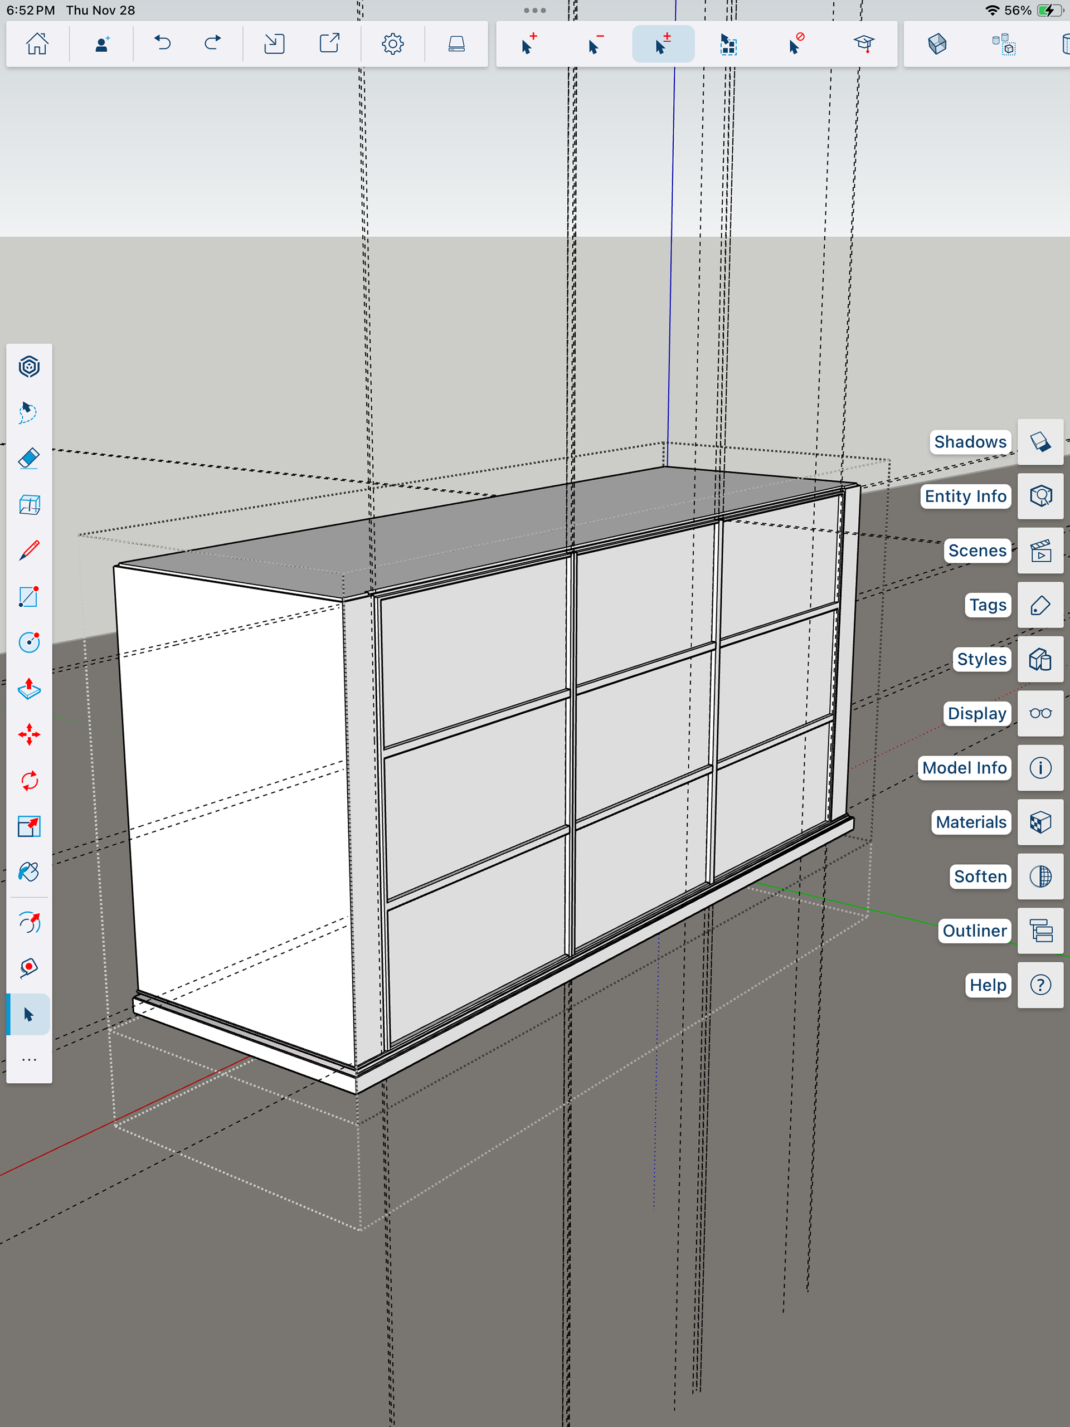Select the Eraser tool
The image size is (1070, 1427).
[29, 458]
